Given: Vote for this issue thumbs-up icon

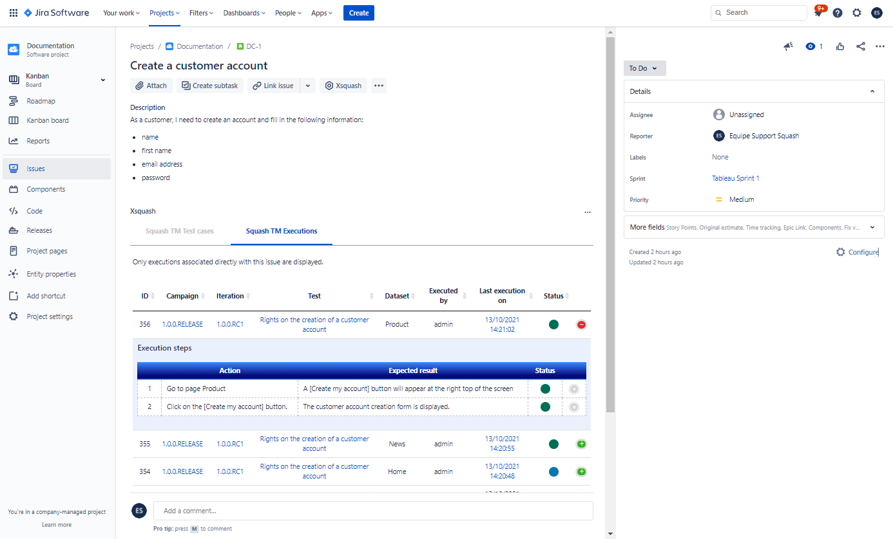Looking at the screenshot, I should pos(840,46).
